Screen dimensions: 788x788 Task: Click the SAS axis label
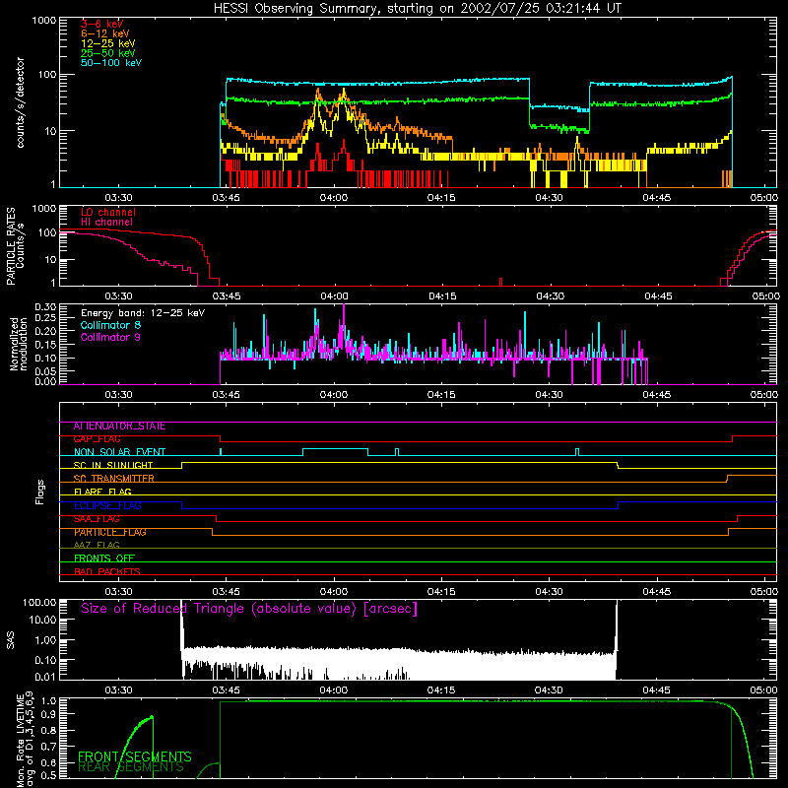pos(10,640)
